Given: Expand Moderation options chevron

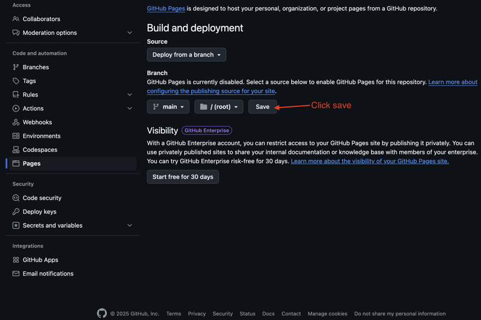Looking at the screenshot, I should 130,33.
